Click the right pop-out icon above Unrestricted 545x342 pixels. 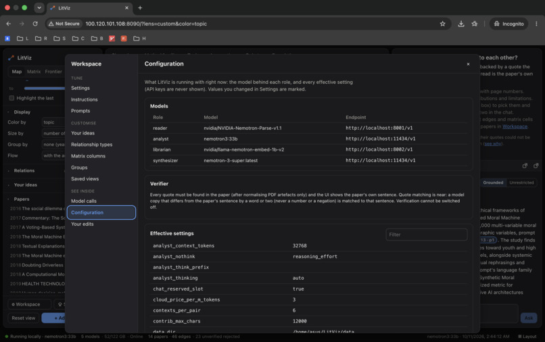[536, 166]
